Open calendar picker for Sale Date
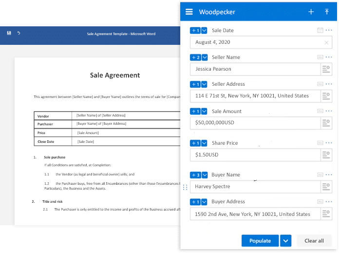This screenshot has width=339, height=253. 320,30
